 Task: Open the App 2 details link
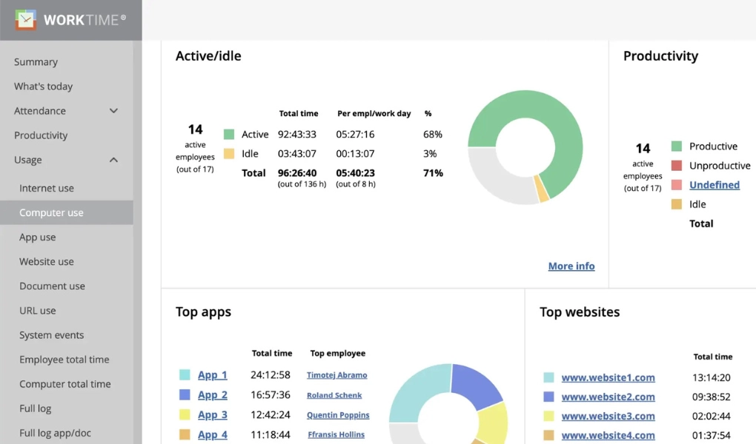coord(212,394)
